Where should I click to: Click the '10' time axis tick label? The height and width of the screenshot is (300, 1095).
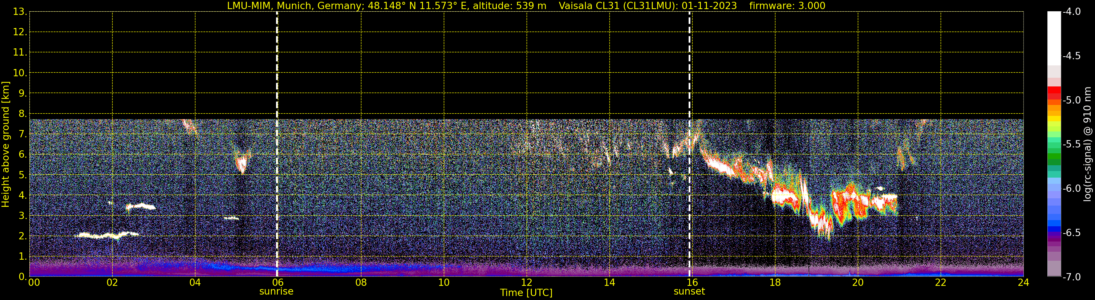click(x=444, y=283)
